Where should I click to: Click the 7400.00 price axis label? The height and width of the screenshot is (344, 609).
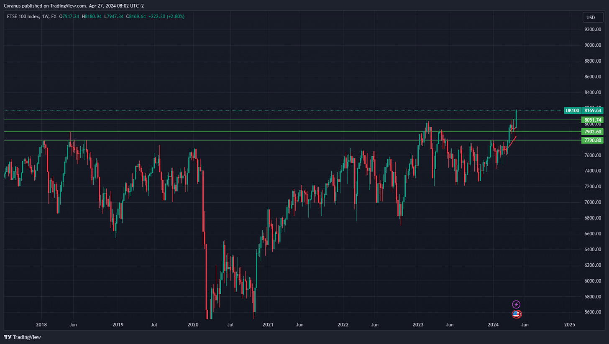point(593,171)
